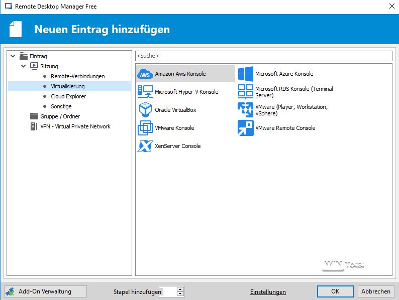This screenshot has width=399, height=300.
Task: Click the Eintrag root label
Action: tap(38, 56)
